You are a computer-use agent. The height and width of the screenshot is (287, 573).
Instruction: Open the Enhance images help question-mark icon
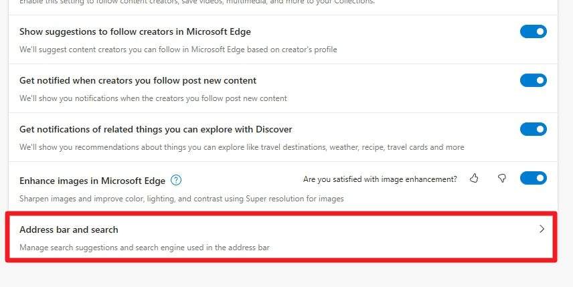(x=176, y=180)
